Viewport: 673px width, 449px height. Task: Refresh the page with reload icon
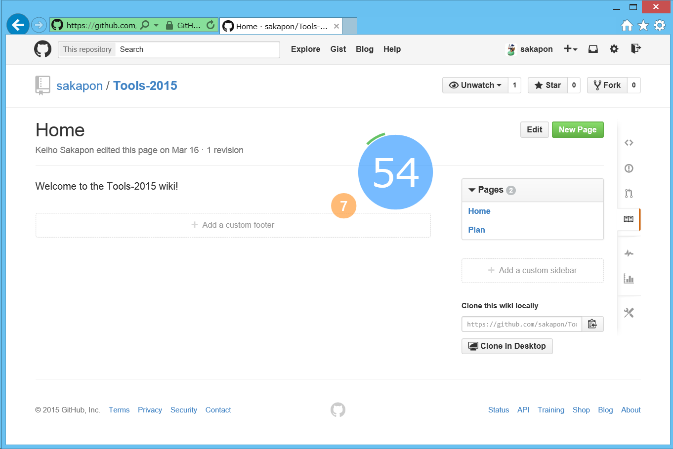pos(210,25)
